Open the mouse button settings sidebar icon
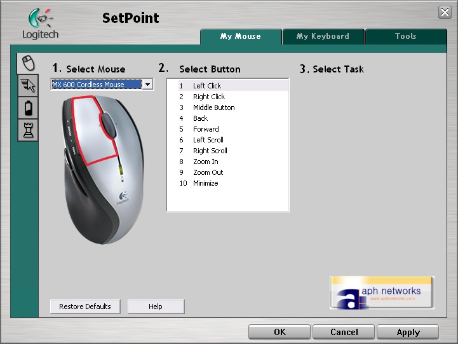The image size is (458, 344). click(x=28, y=63)
